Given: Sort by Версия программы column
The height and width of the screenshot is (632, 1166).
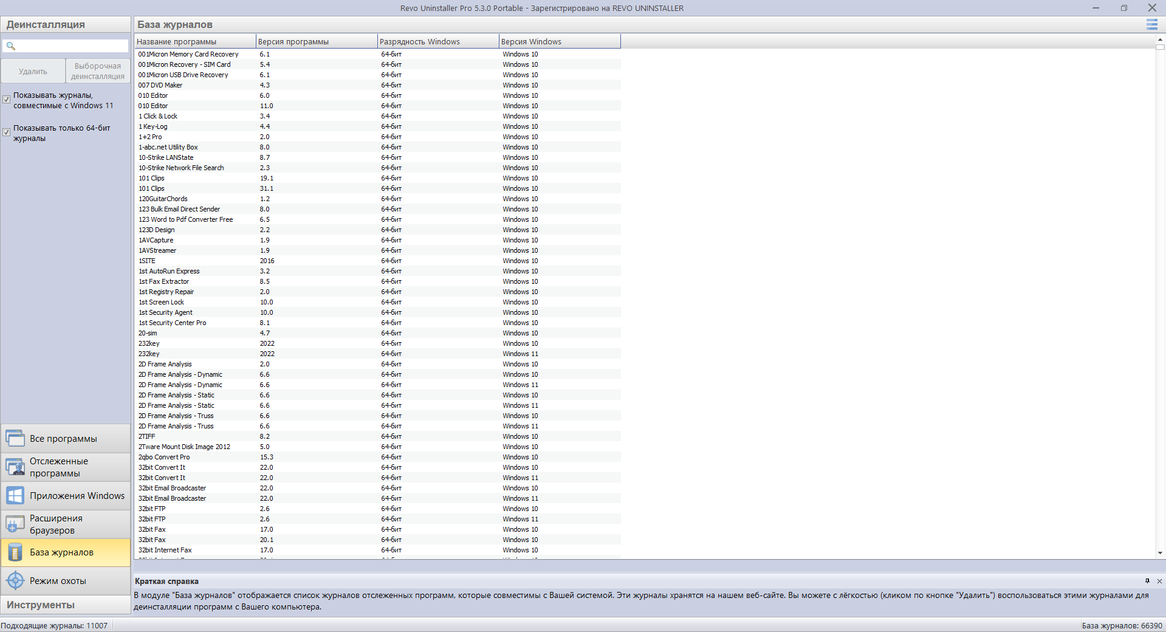Looking at the screenshot, I should [317, 41].
